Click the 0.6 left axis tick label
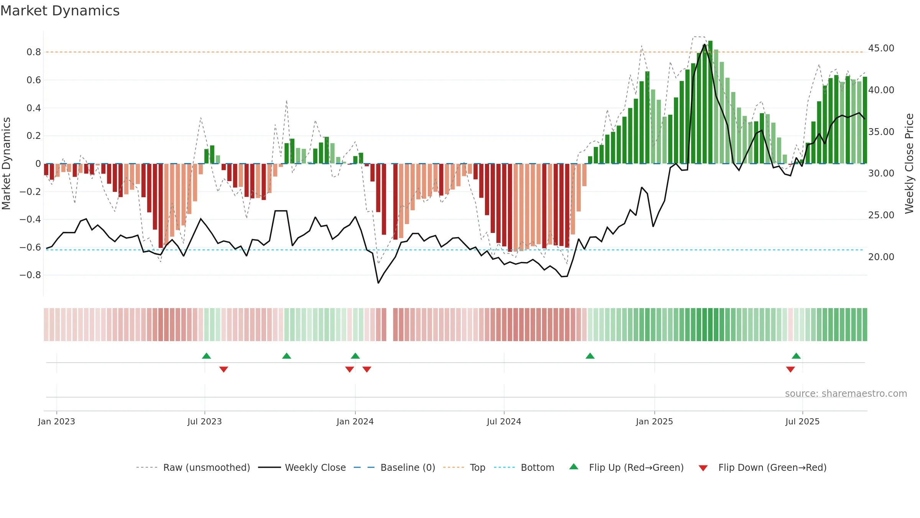Viewport: 920px width, 518px height. [34, 80]
